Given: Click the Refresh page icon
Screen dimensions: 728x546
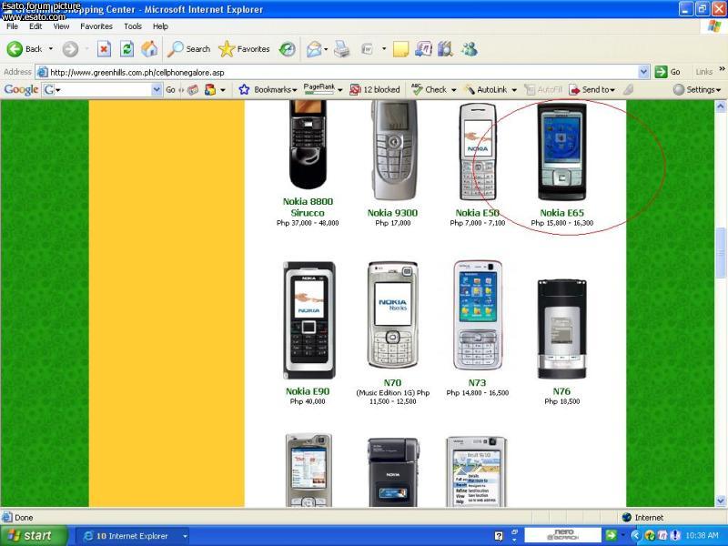Looking at the screenshot, I should [127, 49].
